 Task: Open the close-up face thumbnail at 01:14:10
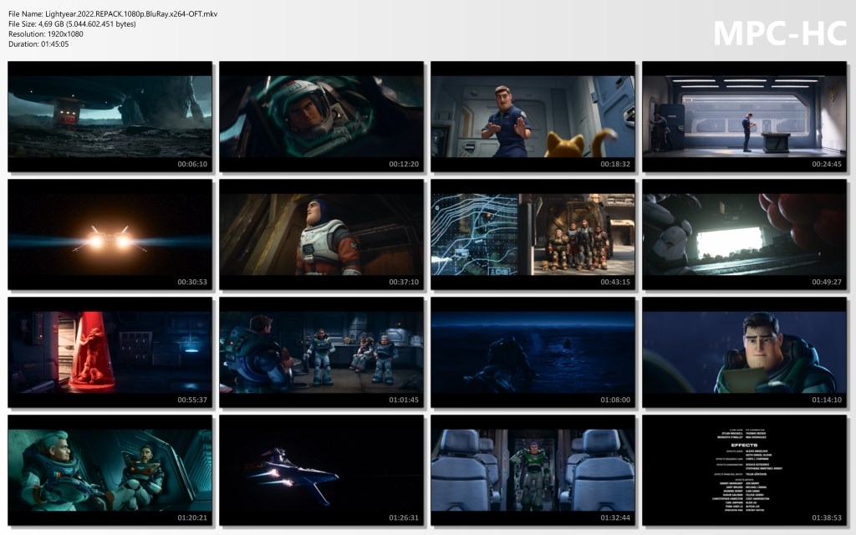click(x=744, y=352)
